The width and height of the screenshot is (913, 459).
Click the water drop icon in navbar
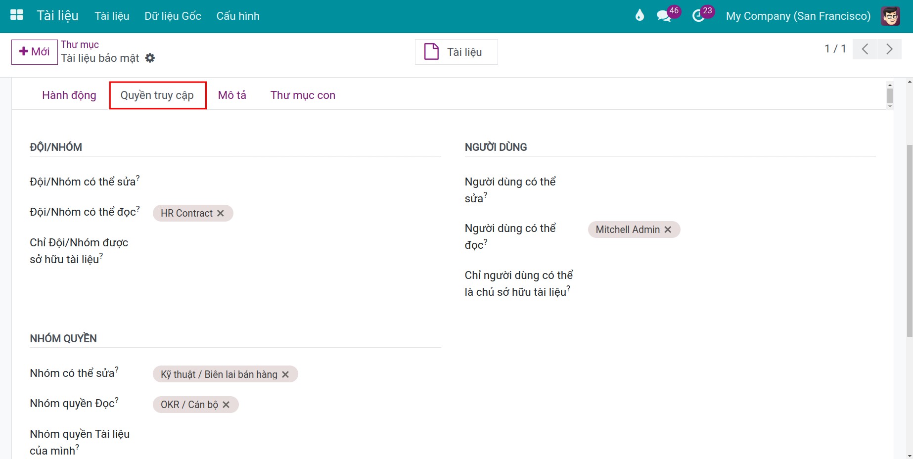coord(639,15)
